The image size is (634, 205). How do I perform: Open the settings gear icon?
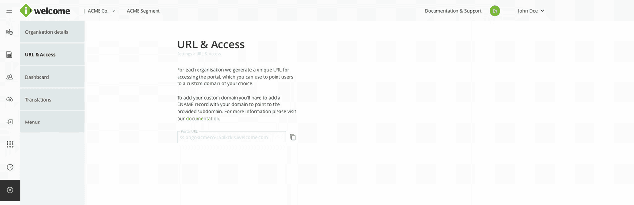click(x=10, y=190)
